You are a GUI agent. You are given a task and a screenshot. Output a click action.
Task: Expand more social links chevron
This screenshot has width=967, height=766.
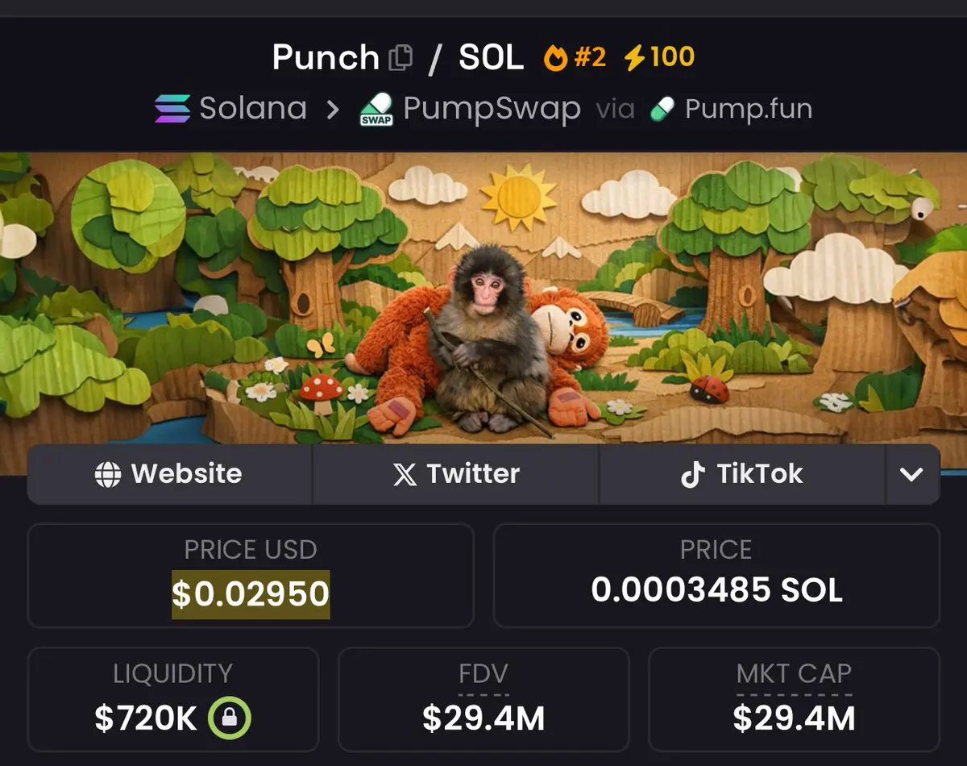[912, 474]
